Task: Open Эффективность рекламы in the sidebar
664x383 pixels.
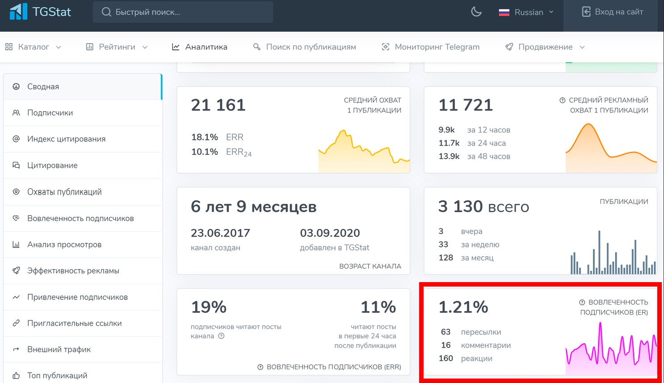Action: 83,271
